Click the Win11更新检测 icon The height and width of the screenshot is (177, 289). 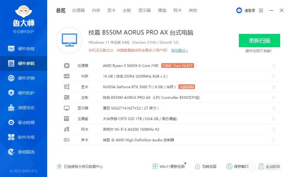(x=155, y=167)
